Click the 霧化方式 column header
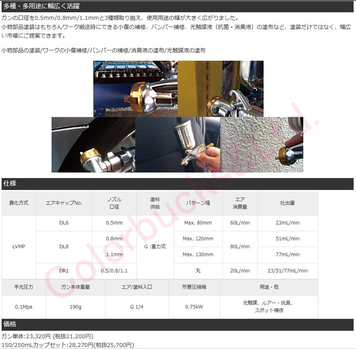Image resolution: width=356 pixels, height=349 pixels. pyautogui.click(x=19, y=203)
